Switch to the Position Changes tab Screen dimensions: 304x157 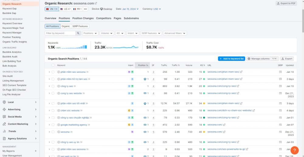(83, 18)
